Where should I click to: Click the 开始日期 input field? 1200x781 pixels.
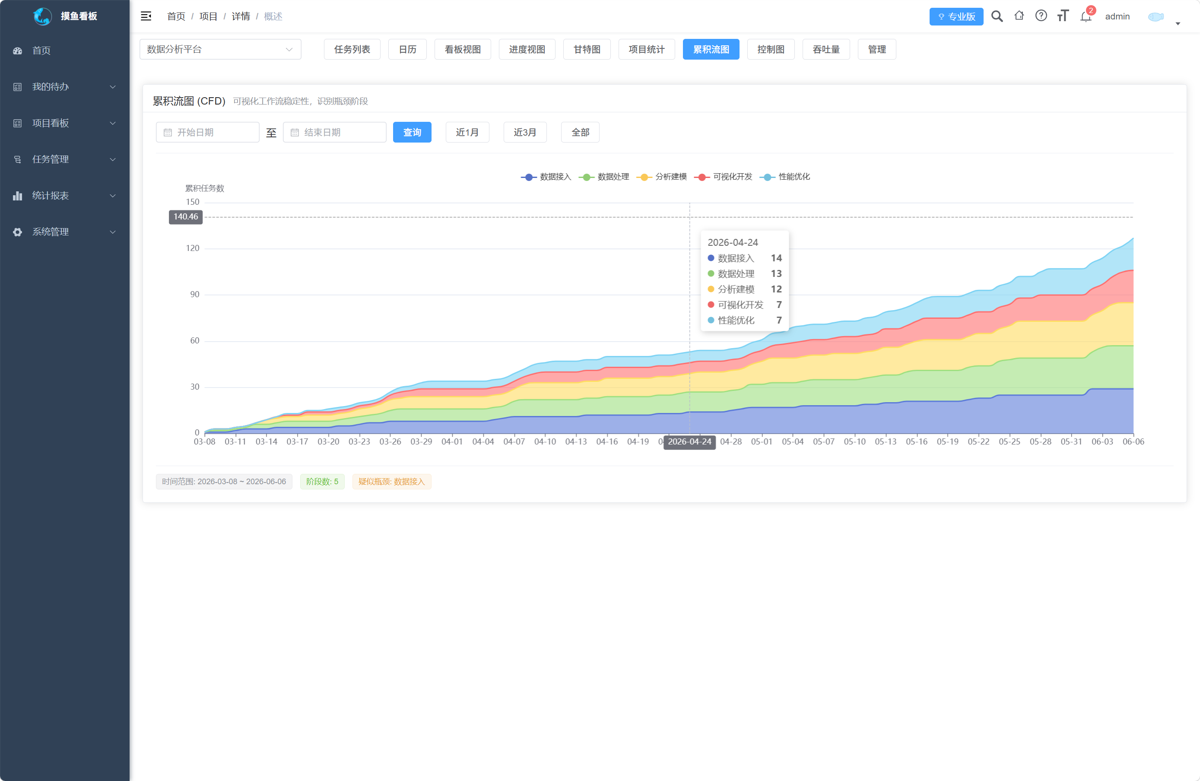[x=207, y=132]
